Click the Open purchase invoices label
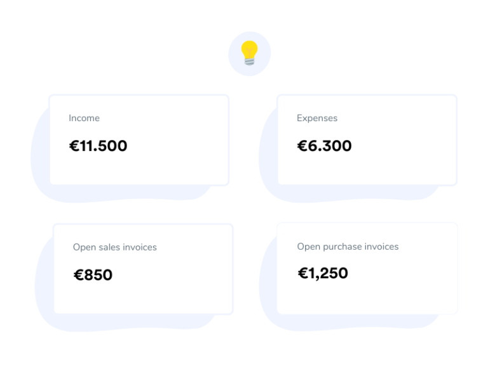 coord(348,247)
